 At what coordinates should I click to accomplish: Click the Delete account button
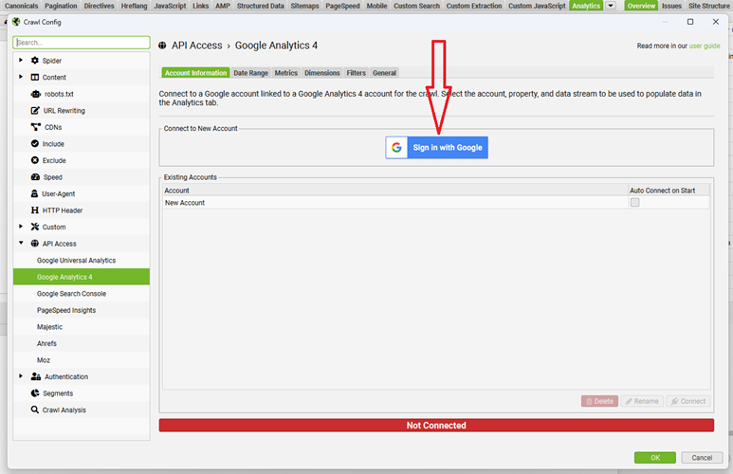(599, 401)
